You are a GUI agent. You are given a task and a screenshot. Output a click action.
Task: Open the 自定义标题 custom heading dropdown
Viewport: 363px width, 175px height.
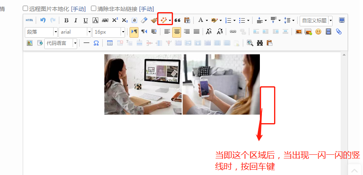coord(316,20)
